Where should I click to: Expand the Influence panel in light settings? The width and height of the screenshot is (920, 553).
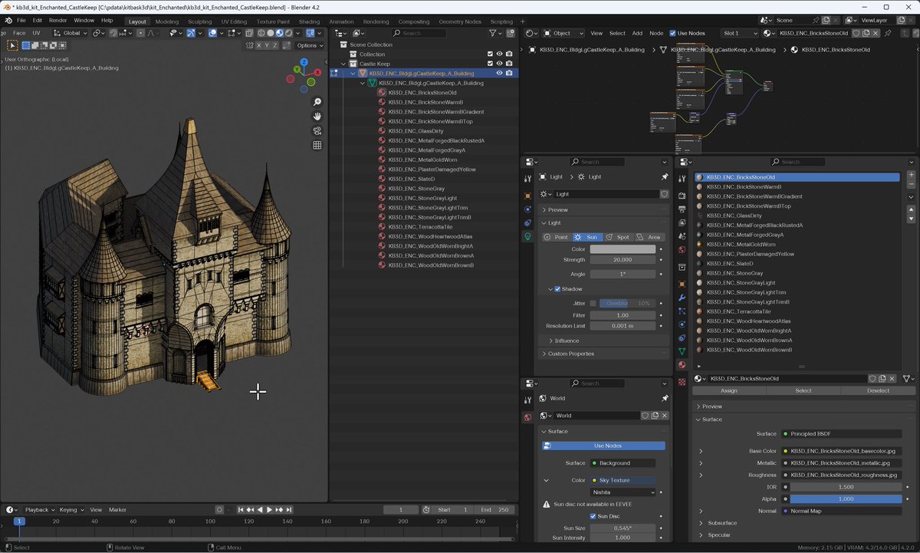coord(567,341)
